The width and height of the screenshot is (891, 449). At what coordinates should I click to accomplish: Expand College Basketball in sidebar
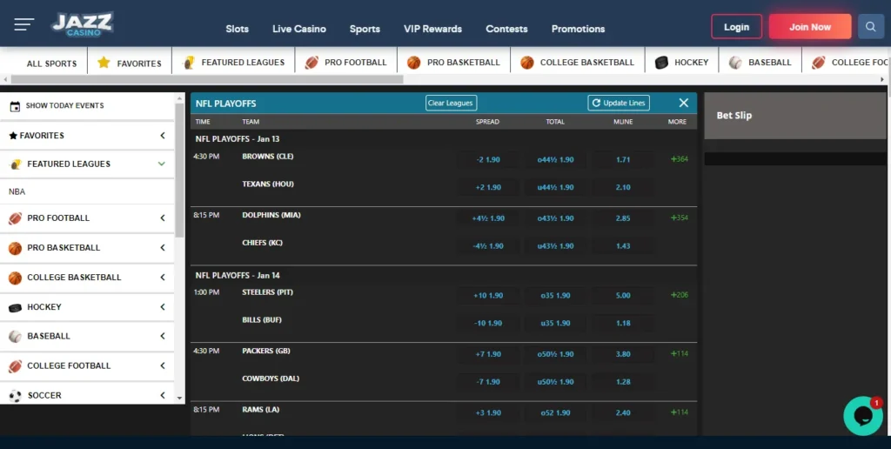162,278
